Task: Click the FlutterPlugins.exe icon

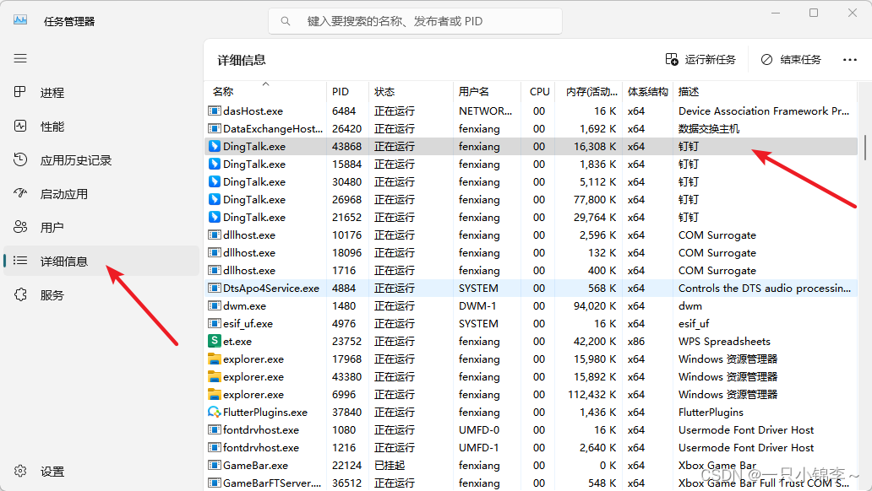Action: (x=214, y=413)
